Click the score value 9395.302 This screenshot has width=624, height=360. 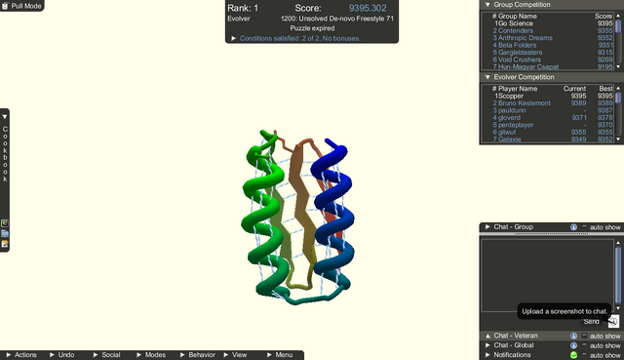coord(368,8)
